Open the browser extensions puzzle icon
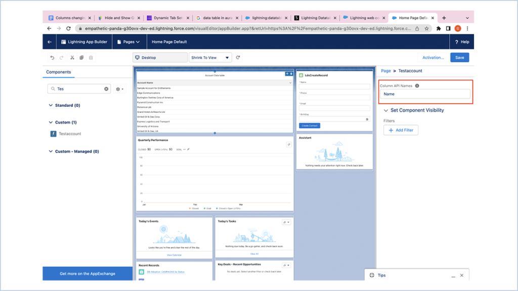Image resolution: width=518 pixels, height=291 pixels. tap(439, 28)
